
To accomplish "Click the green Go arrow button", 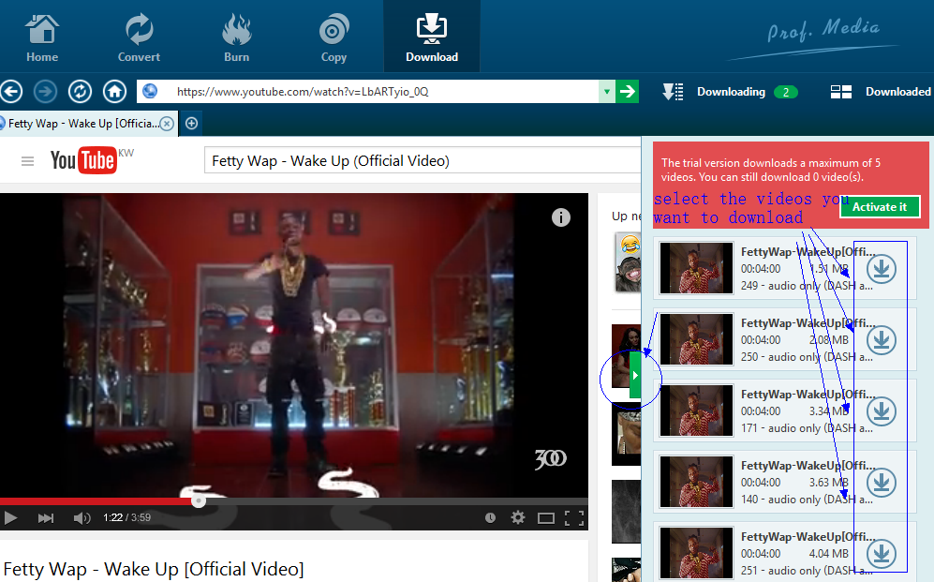I will click(628, 92).
